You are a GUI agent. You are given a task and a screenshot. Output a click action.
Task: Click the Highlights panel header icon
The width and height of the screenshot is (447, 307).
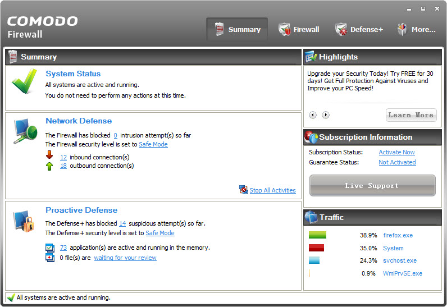coord(311,57)
